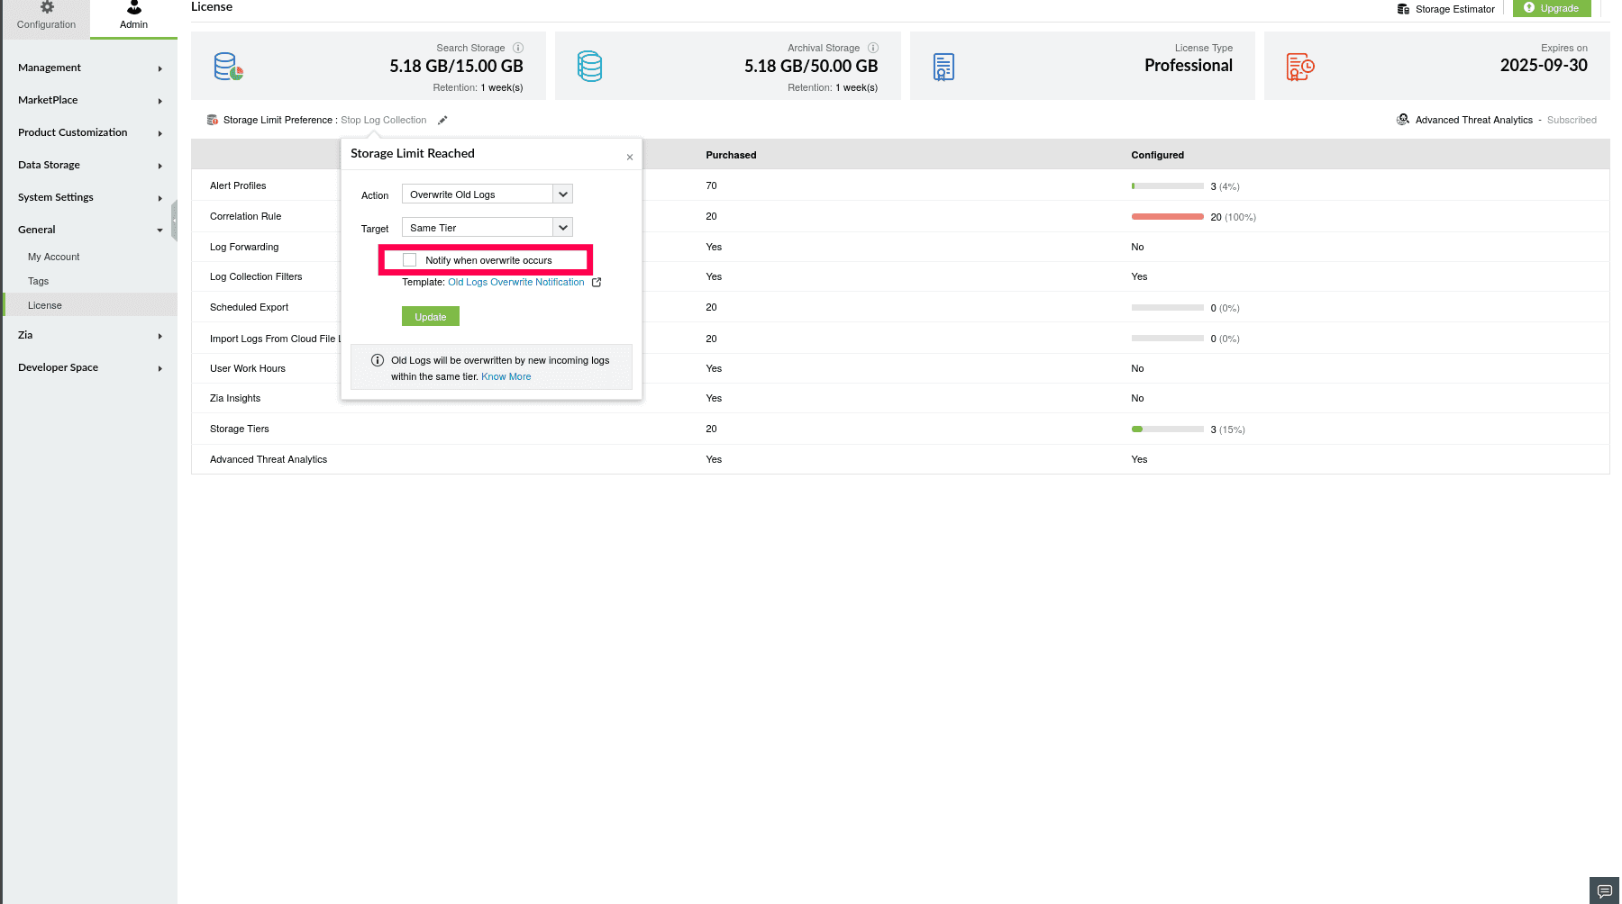The image size is (1622, 904).
Task: Click the Correlation Rule row label
Action: [x=246, y=217]
